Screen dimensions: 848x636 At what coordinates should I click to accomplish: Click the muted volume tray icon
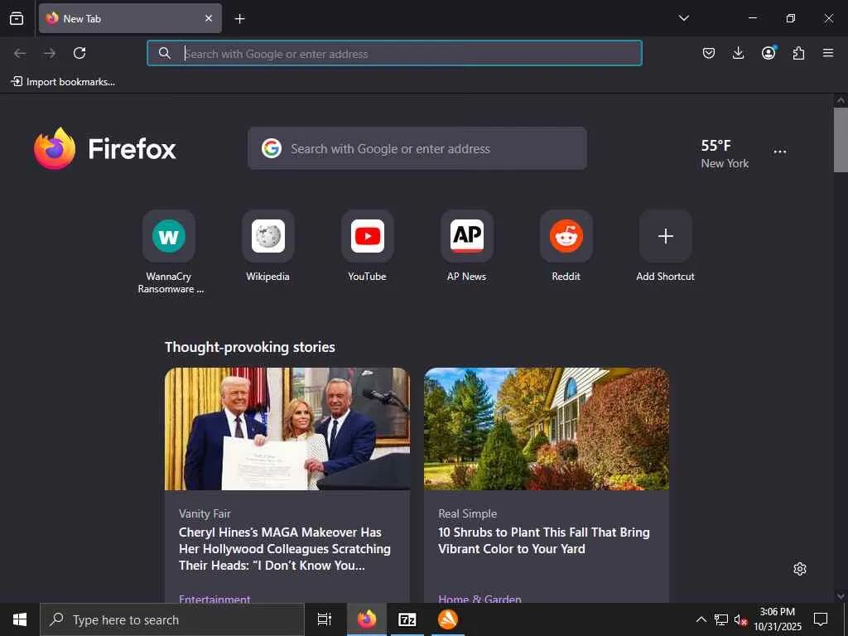point(740,619)
